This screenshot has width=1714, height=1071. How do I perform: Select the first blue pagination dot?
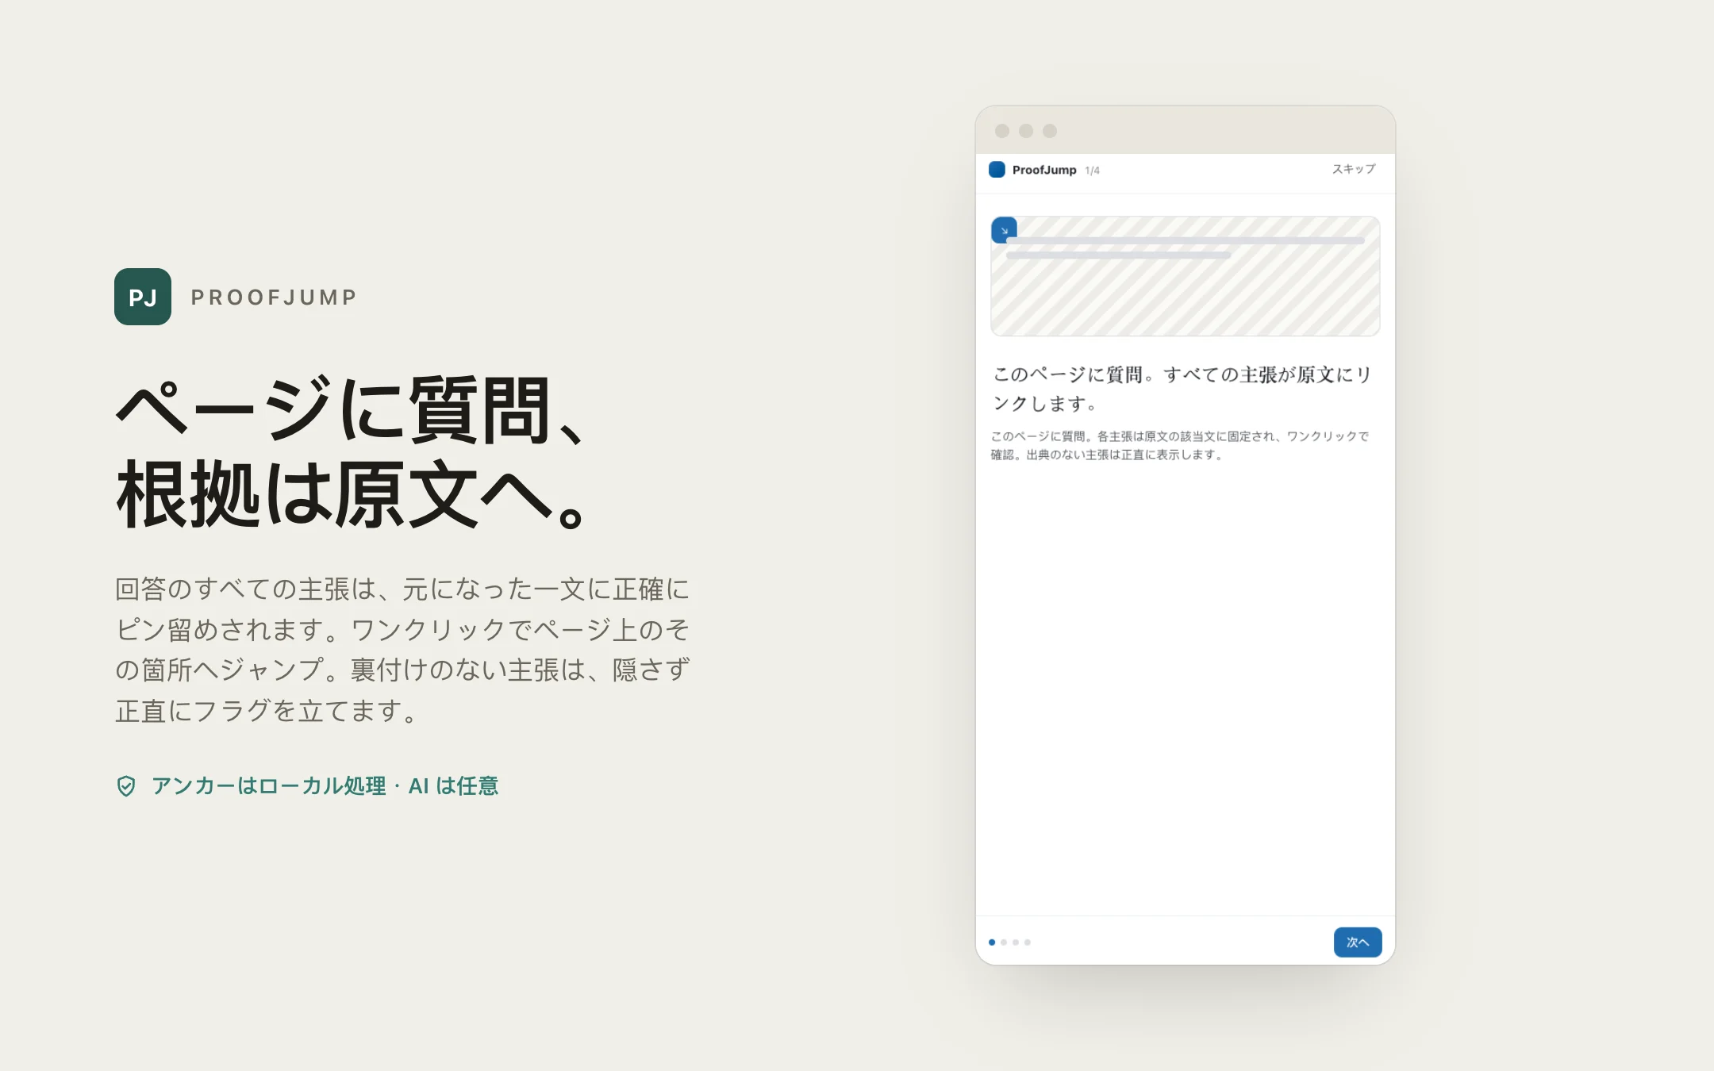point(992,942)
